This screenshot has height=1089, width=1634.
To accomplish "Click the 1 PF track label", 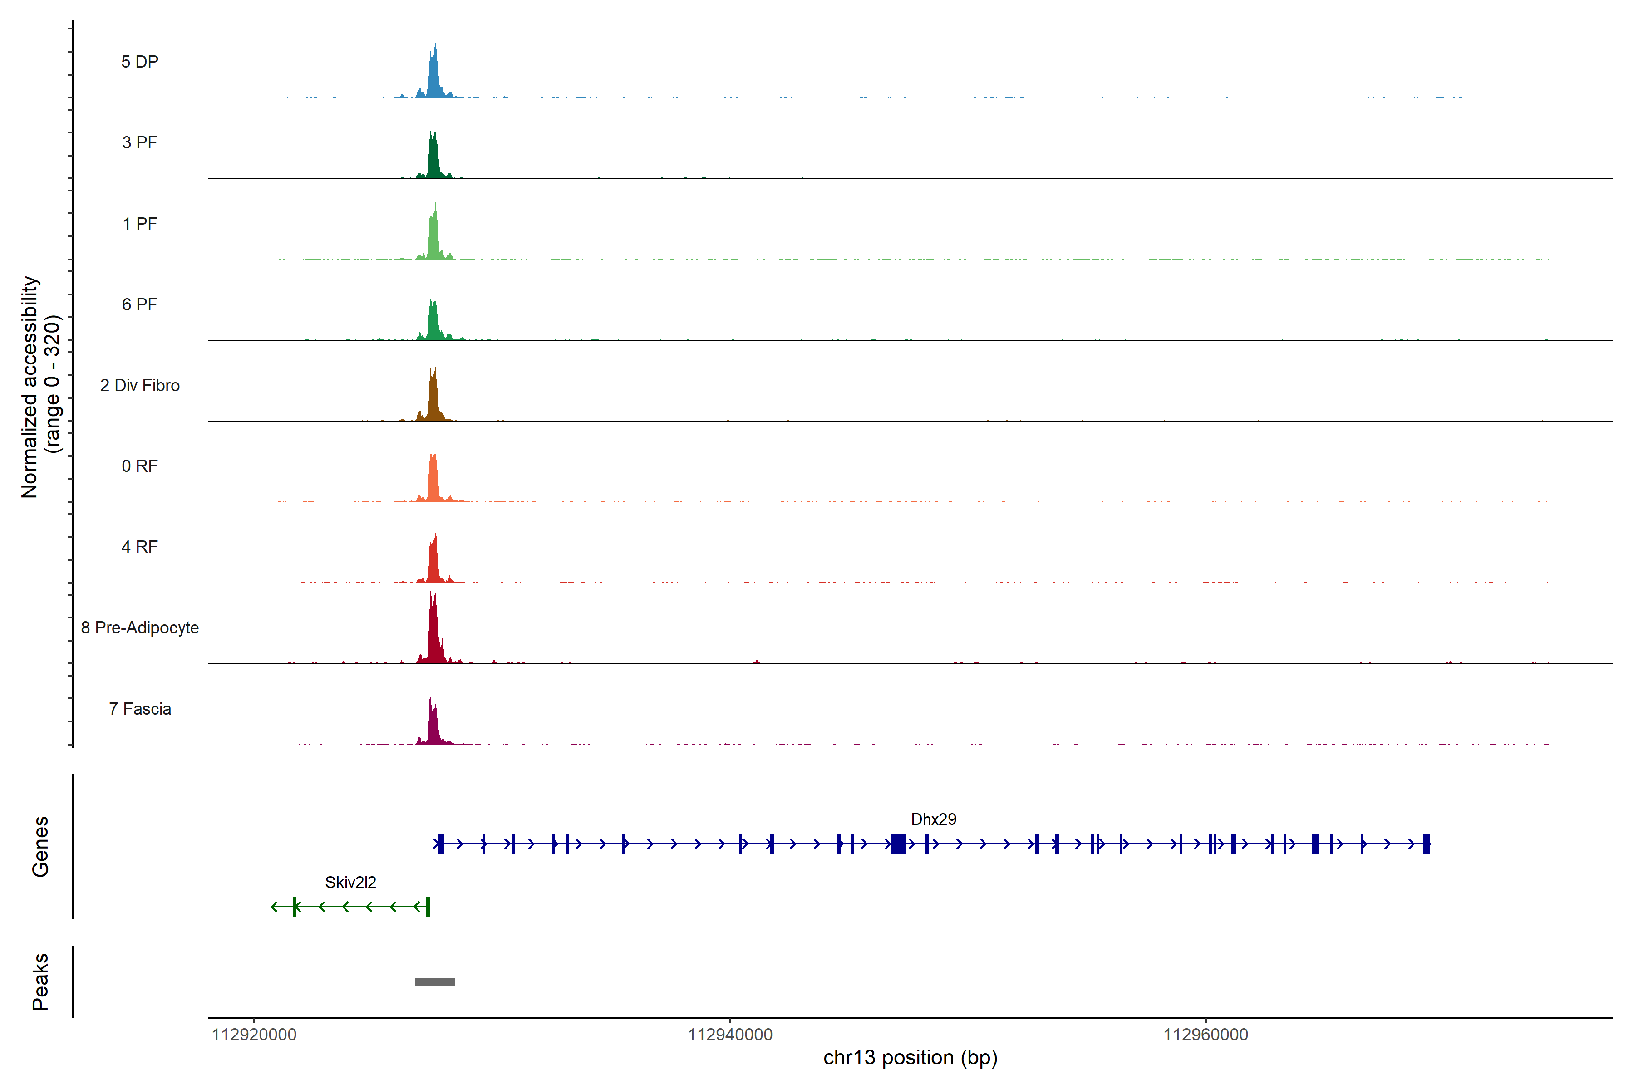I will (140, 224).
